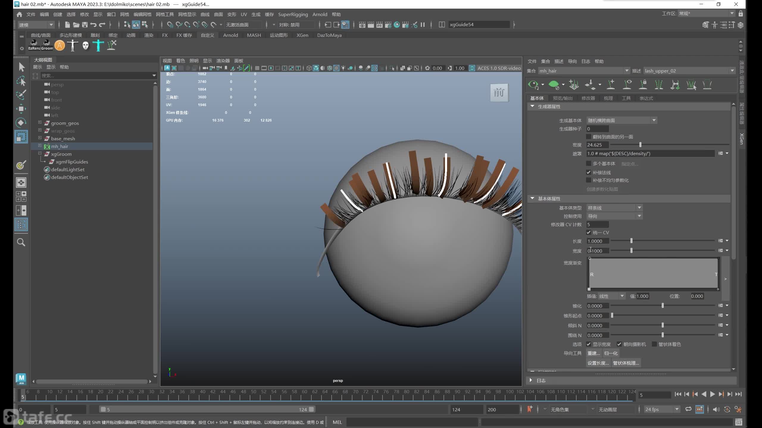Open the primitive type Spline dropdown
Screen dimensions: 762x428
[614, 208]
